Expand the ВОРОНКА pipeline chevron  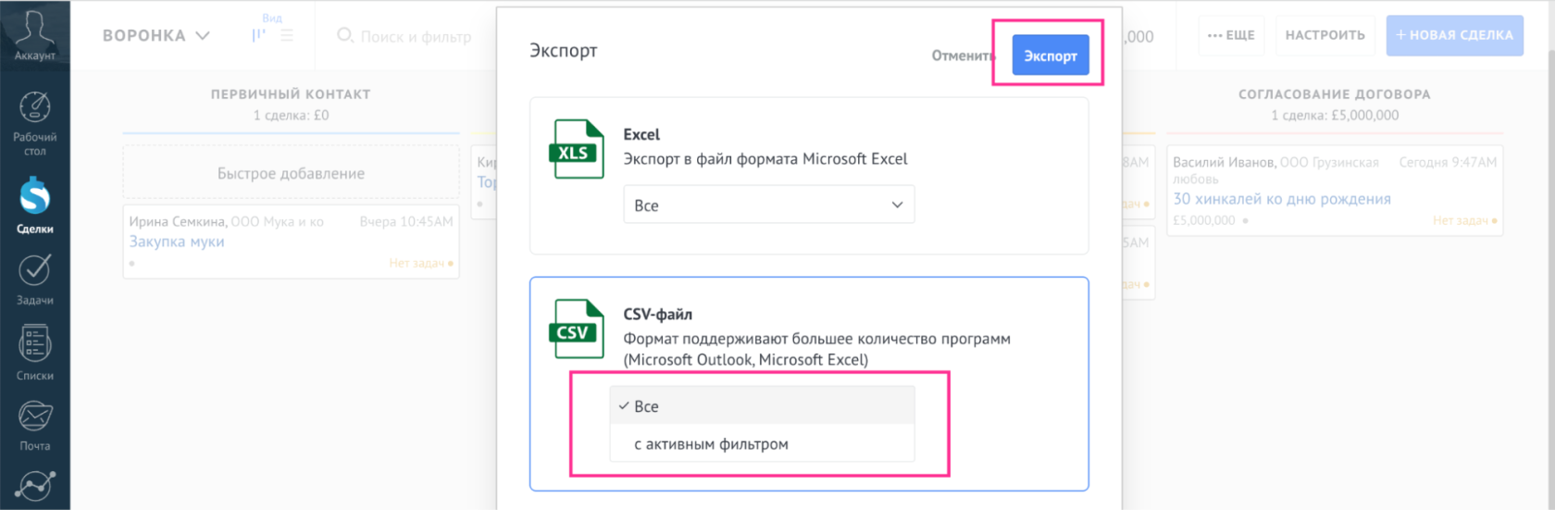pyautogui.click(x=203, y=35)
